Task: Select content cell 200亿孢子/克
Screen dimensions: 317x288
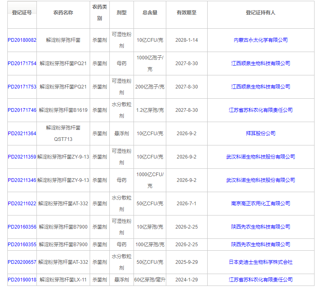Action: pos(150,87)
